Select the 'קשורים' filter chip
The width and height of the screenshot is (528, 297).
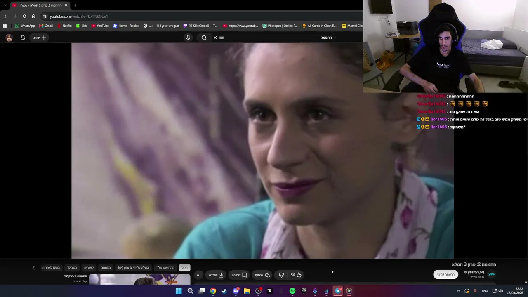[89, 268]
